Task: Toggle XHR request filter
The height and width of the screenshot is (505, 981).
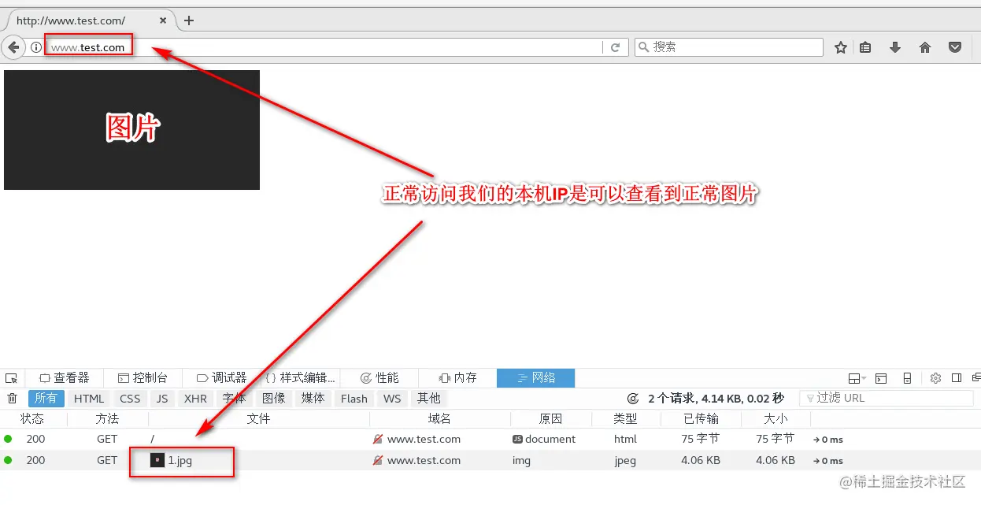Action: [x=195, y=399]
